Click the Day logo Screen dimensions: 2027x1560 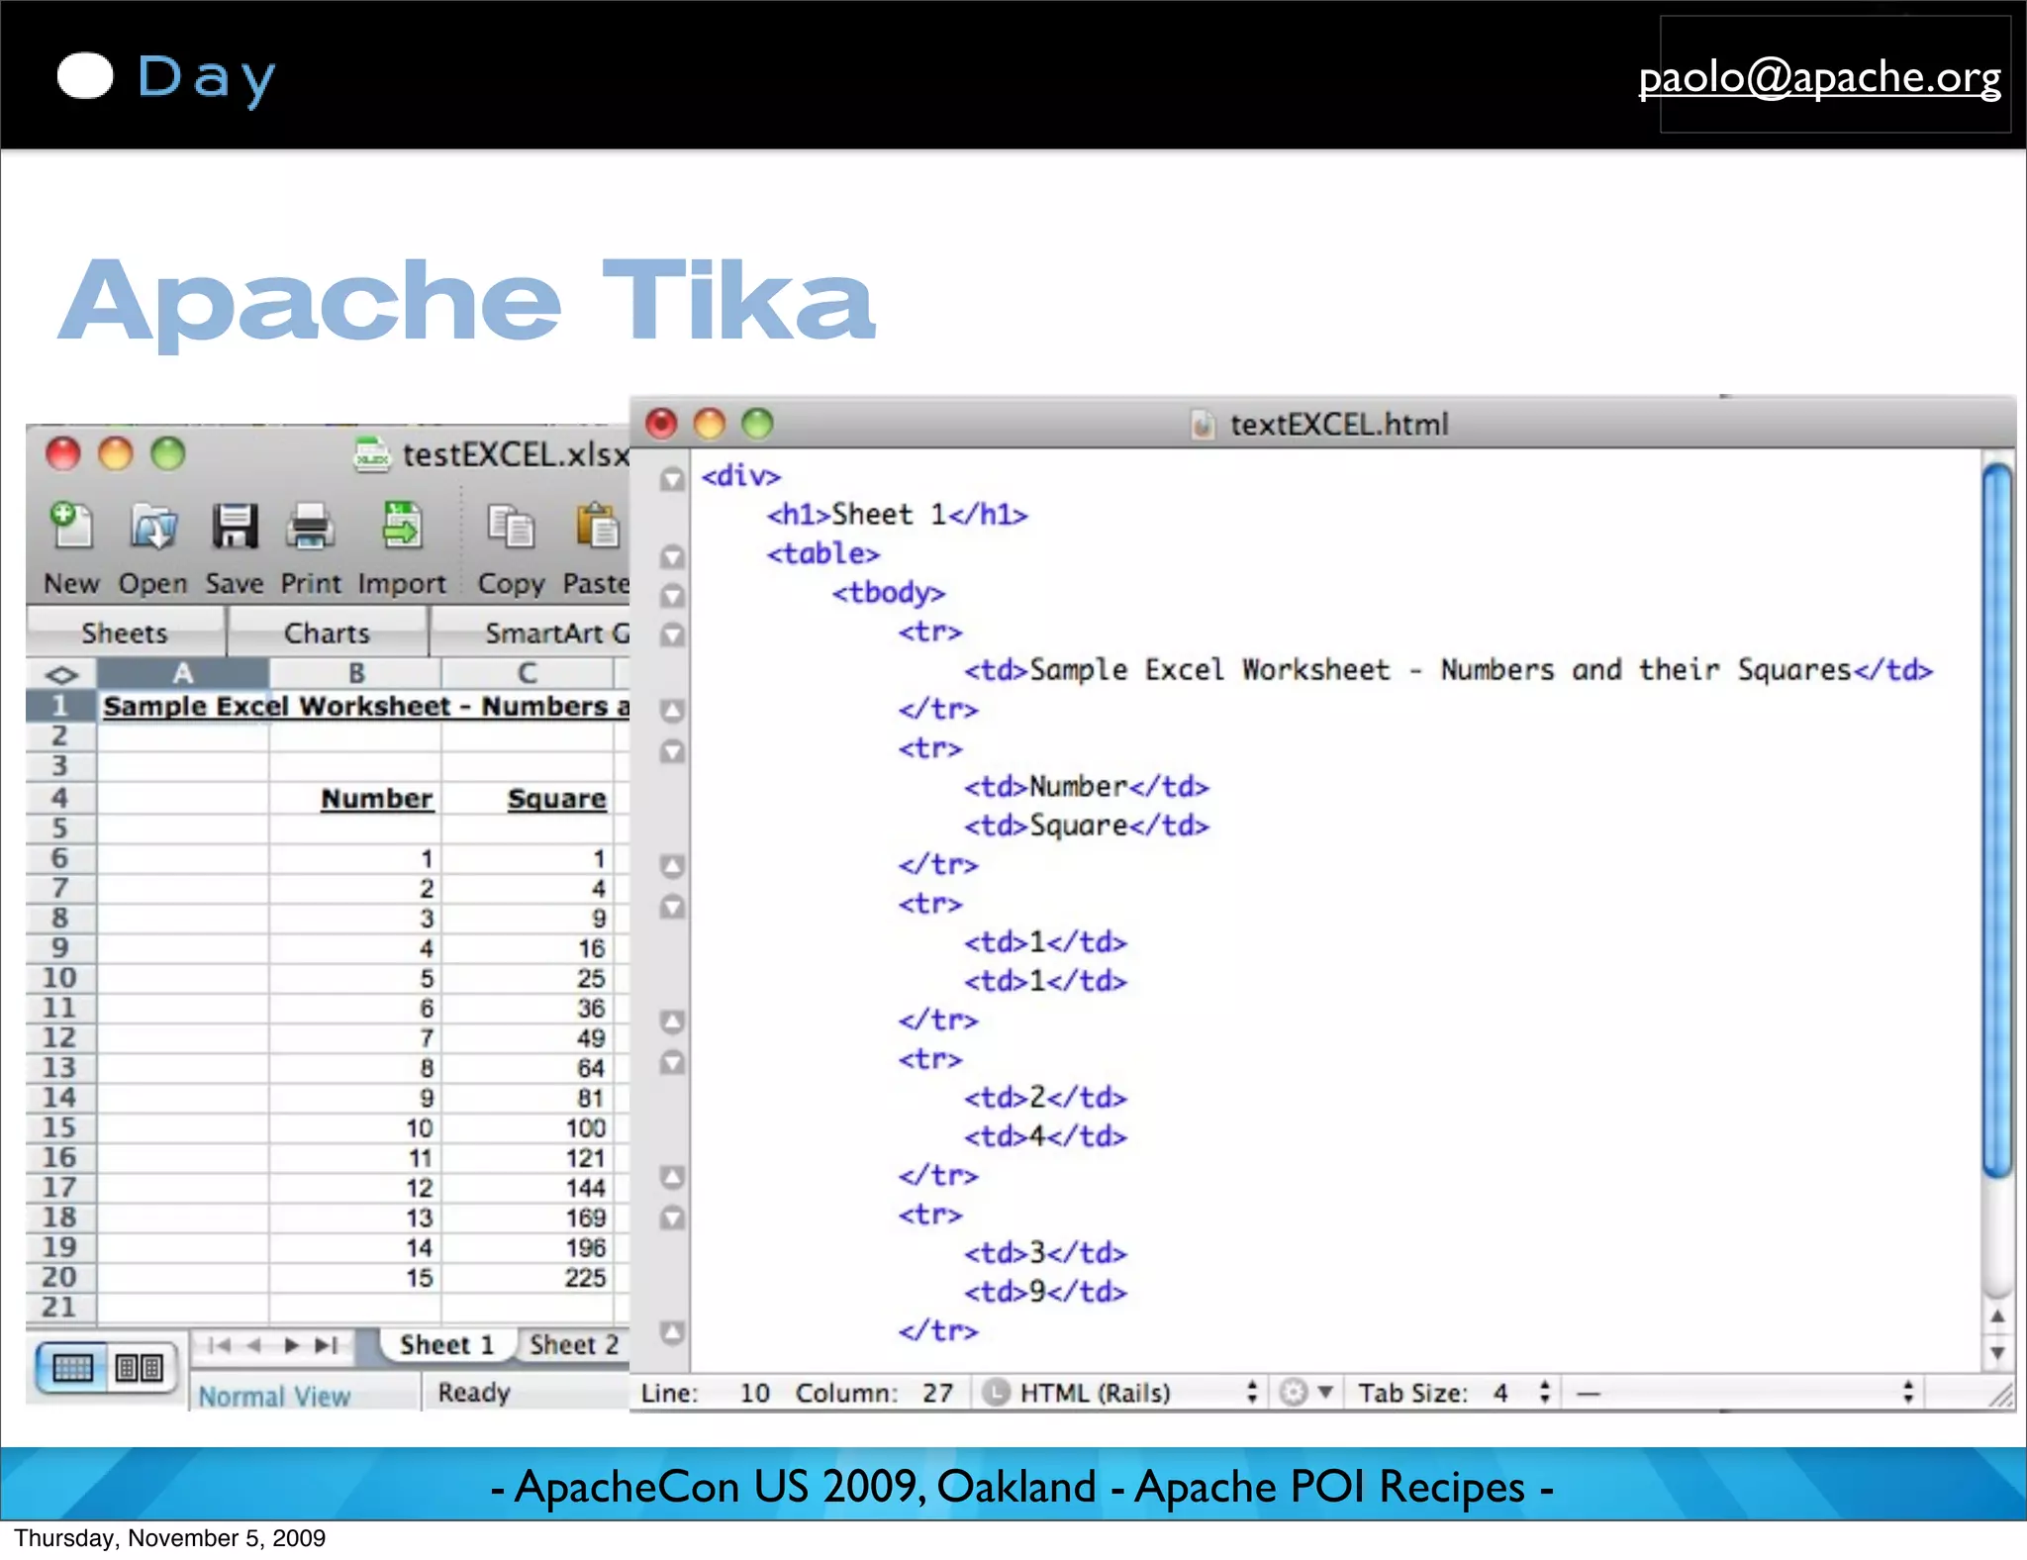[x=166, y=77]
